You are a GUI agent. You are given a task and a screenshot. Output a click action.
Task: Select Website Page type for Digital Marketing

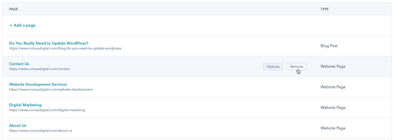click(x=333, y=107)
